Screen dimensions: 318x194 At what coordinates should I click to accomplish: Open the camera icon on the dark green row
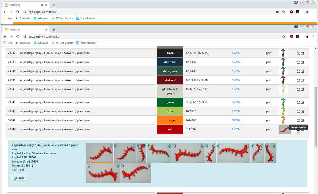[298, 71]
